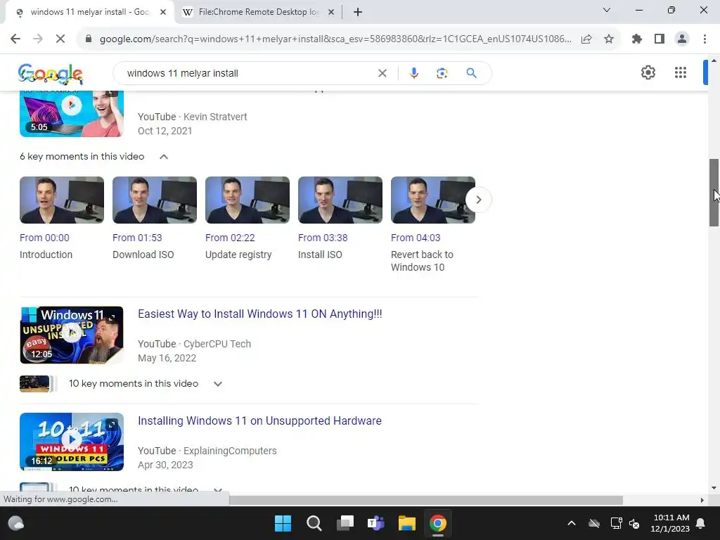The image size is (720, 540).
Task: Click Chrome icon on taskbar
Action: pos(437,523)
